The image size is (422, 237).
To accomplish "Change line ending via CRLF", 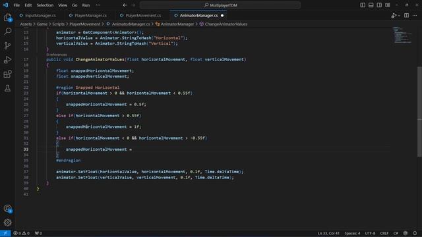I will point(384,233).
